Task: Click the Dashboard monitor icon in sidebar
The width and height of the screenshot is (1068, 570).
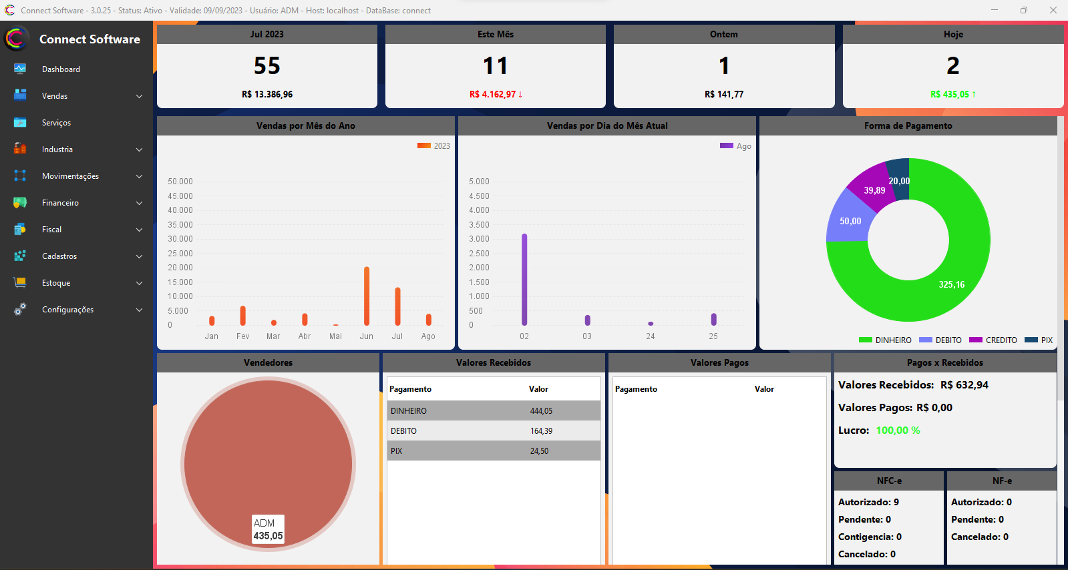Action: (20, 69)
